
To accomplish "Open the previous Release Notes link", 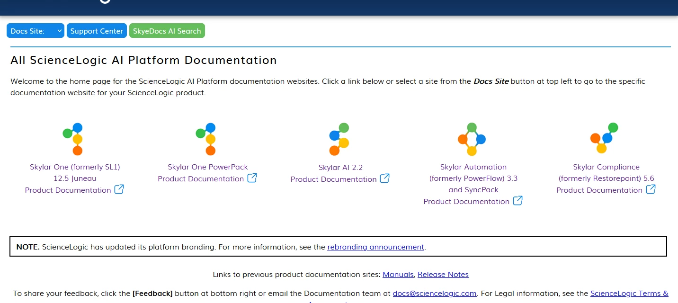I will (x=443, y=274).
